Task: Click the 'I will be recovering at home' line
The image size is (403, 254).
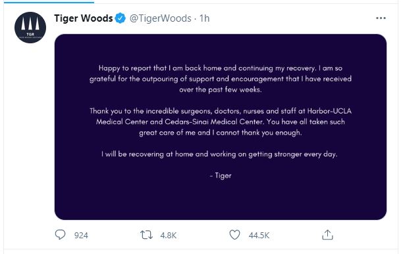Action: [219, 154]
